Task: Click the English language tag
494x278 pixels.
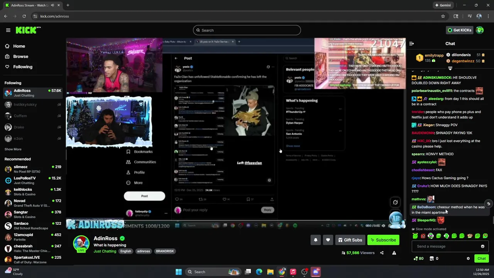Action: pyautogui.click(x=125, y=251)
